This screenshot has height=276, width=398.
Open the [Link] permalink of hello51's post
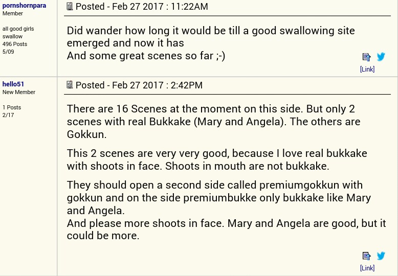pos(367,268)
